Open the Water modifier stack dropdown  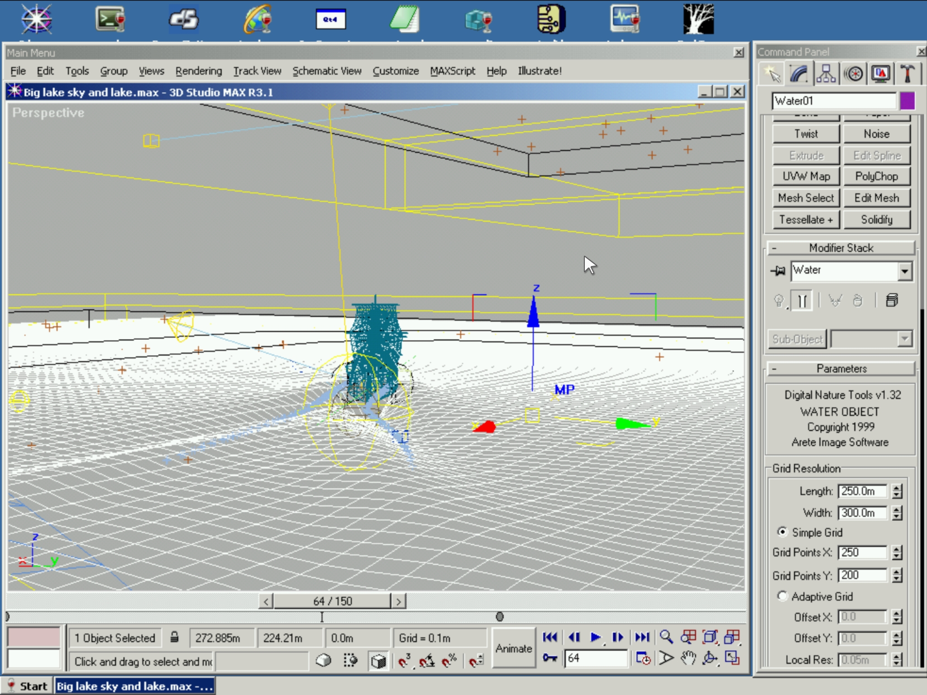click(904, 271)
